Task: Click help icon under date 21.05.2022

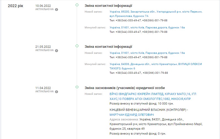Action: point(56,51)
